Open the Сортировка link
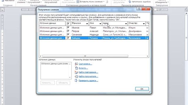Screen dimensions: 188x105 85,64
